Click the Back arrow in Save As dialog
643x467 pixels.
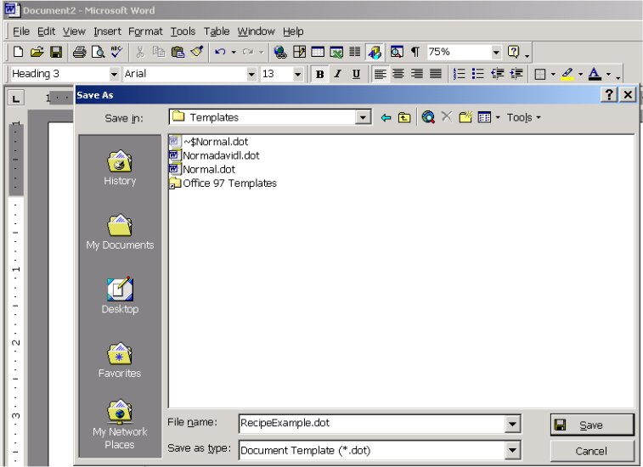coord(386,118)
